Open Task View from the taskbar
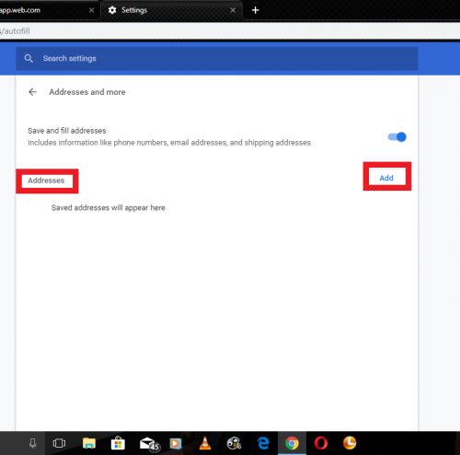The image size is (460, 455). coord(59,443)
